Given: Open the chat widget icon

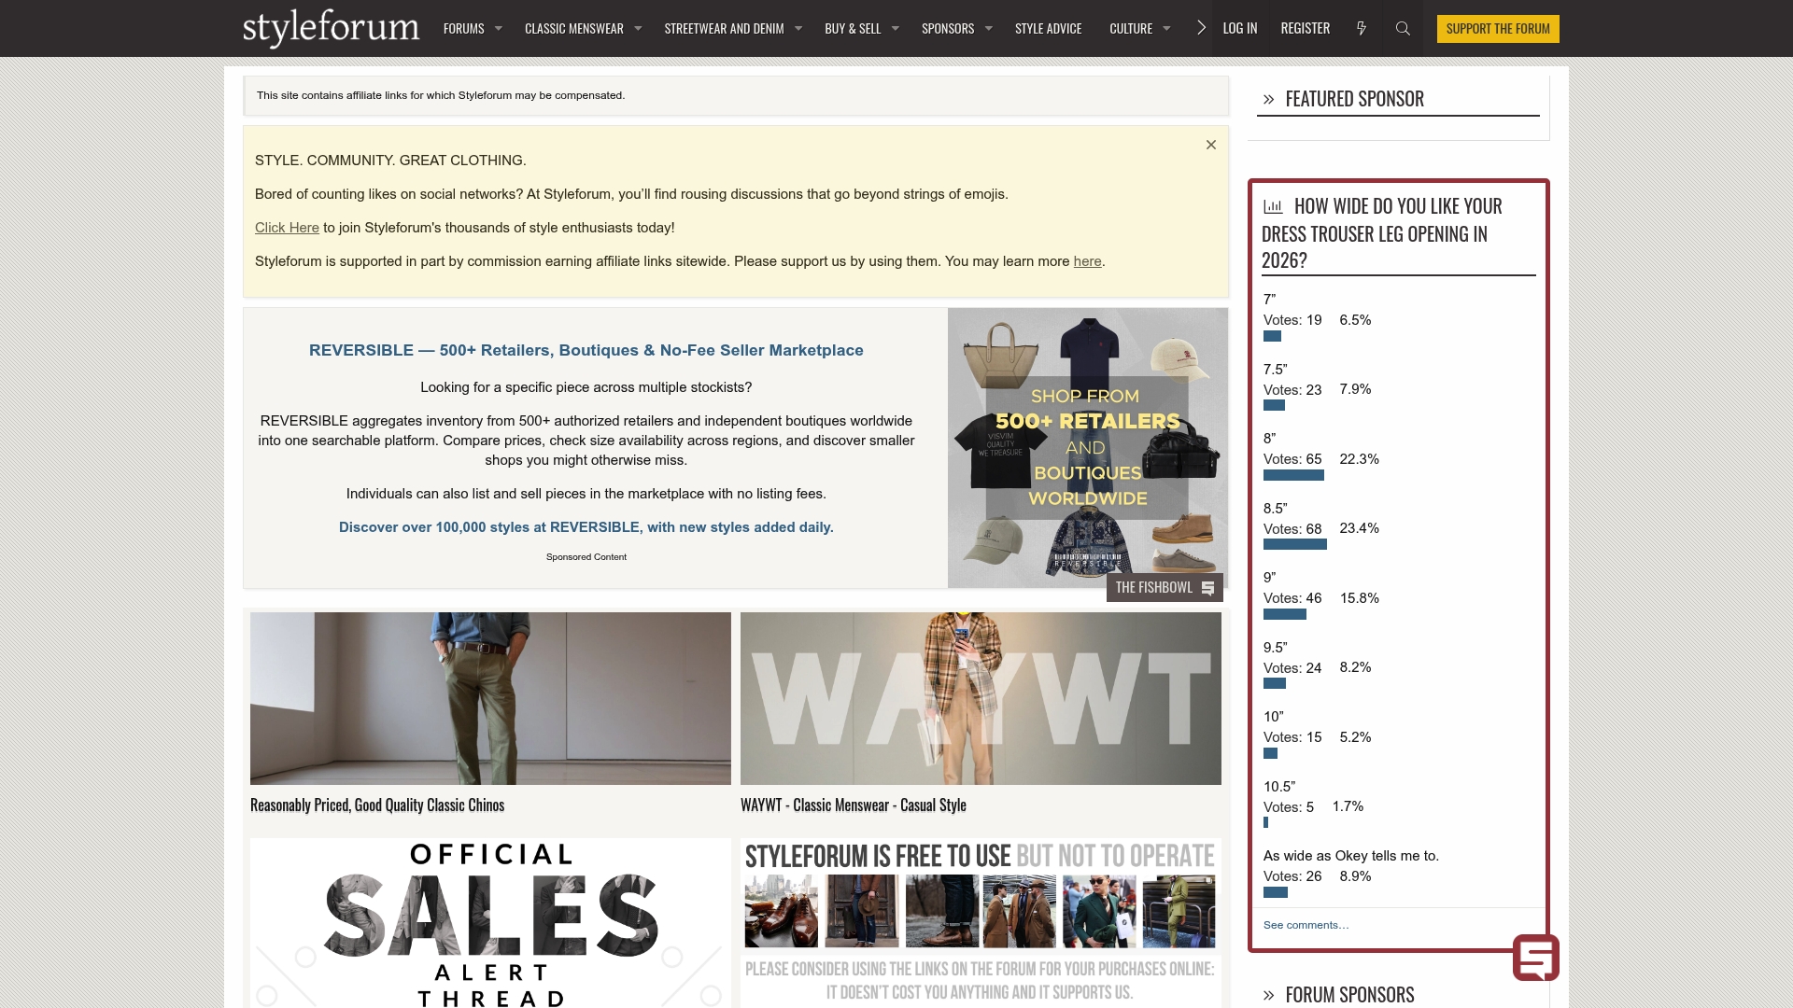Looking at the screenshot, I should (x=1536, y=958).
